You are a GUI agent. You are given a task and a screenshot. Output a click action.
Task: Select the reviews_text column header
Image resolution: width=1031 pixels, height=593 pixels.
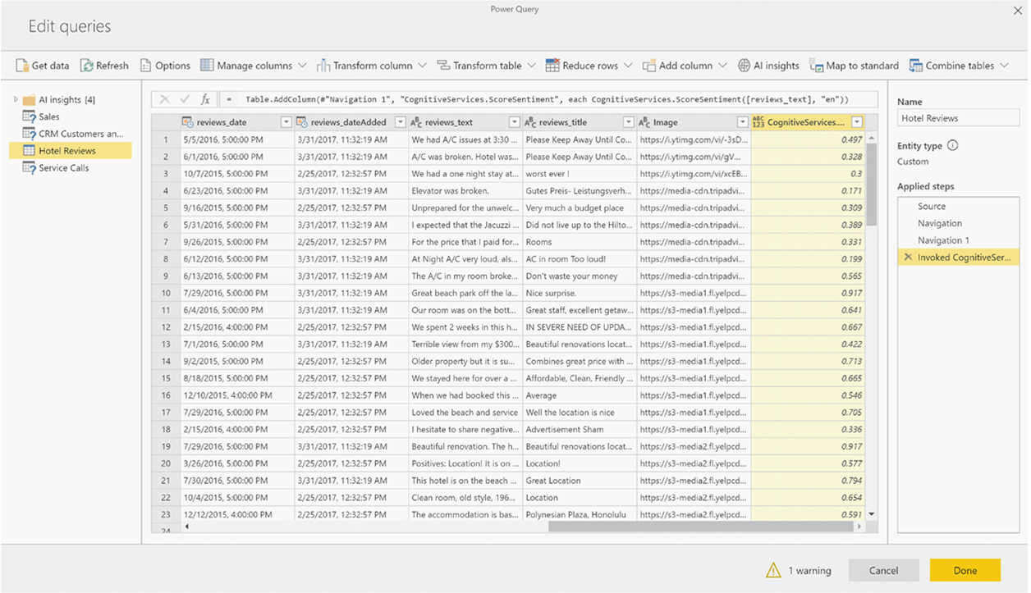465,122
